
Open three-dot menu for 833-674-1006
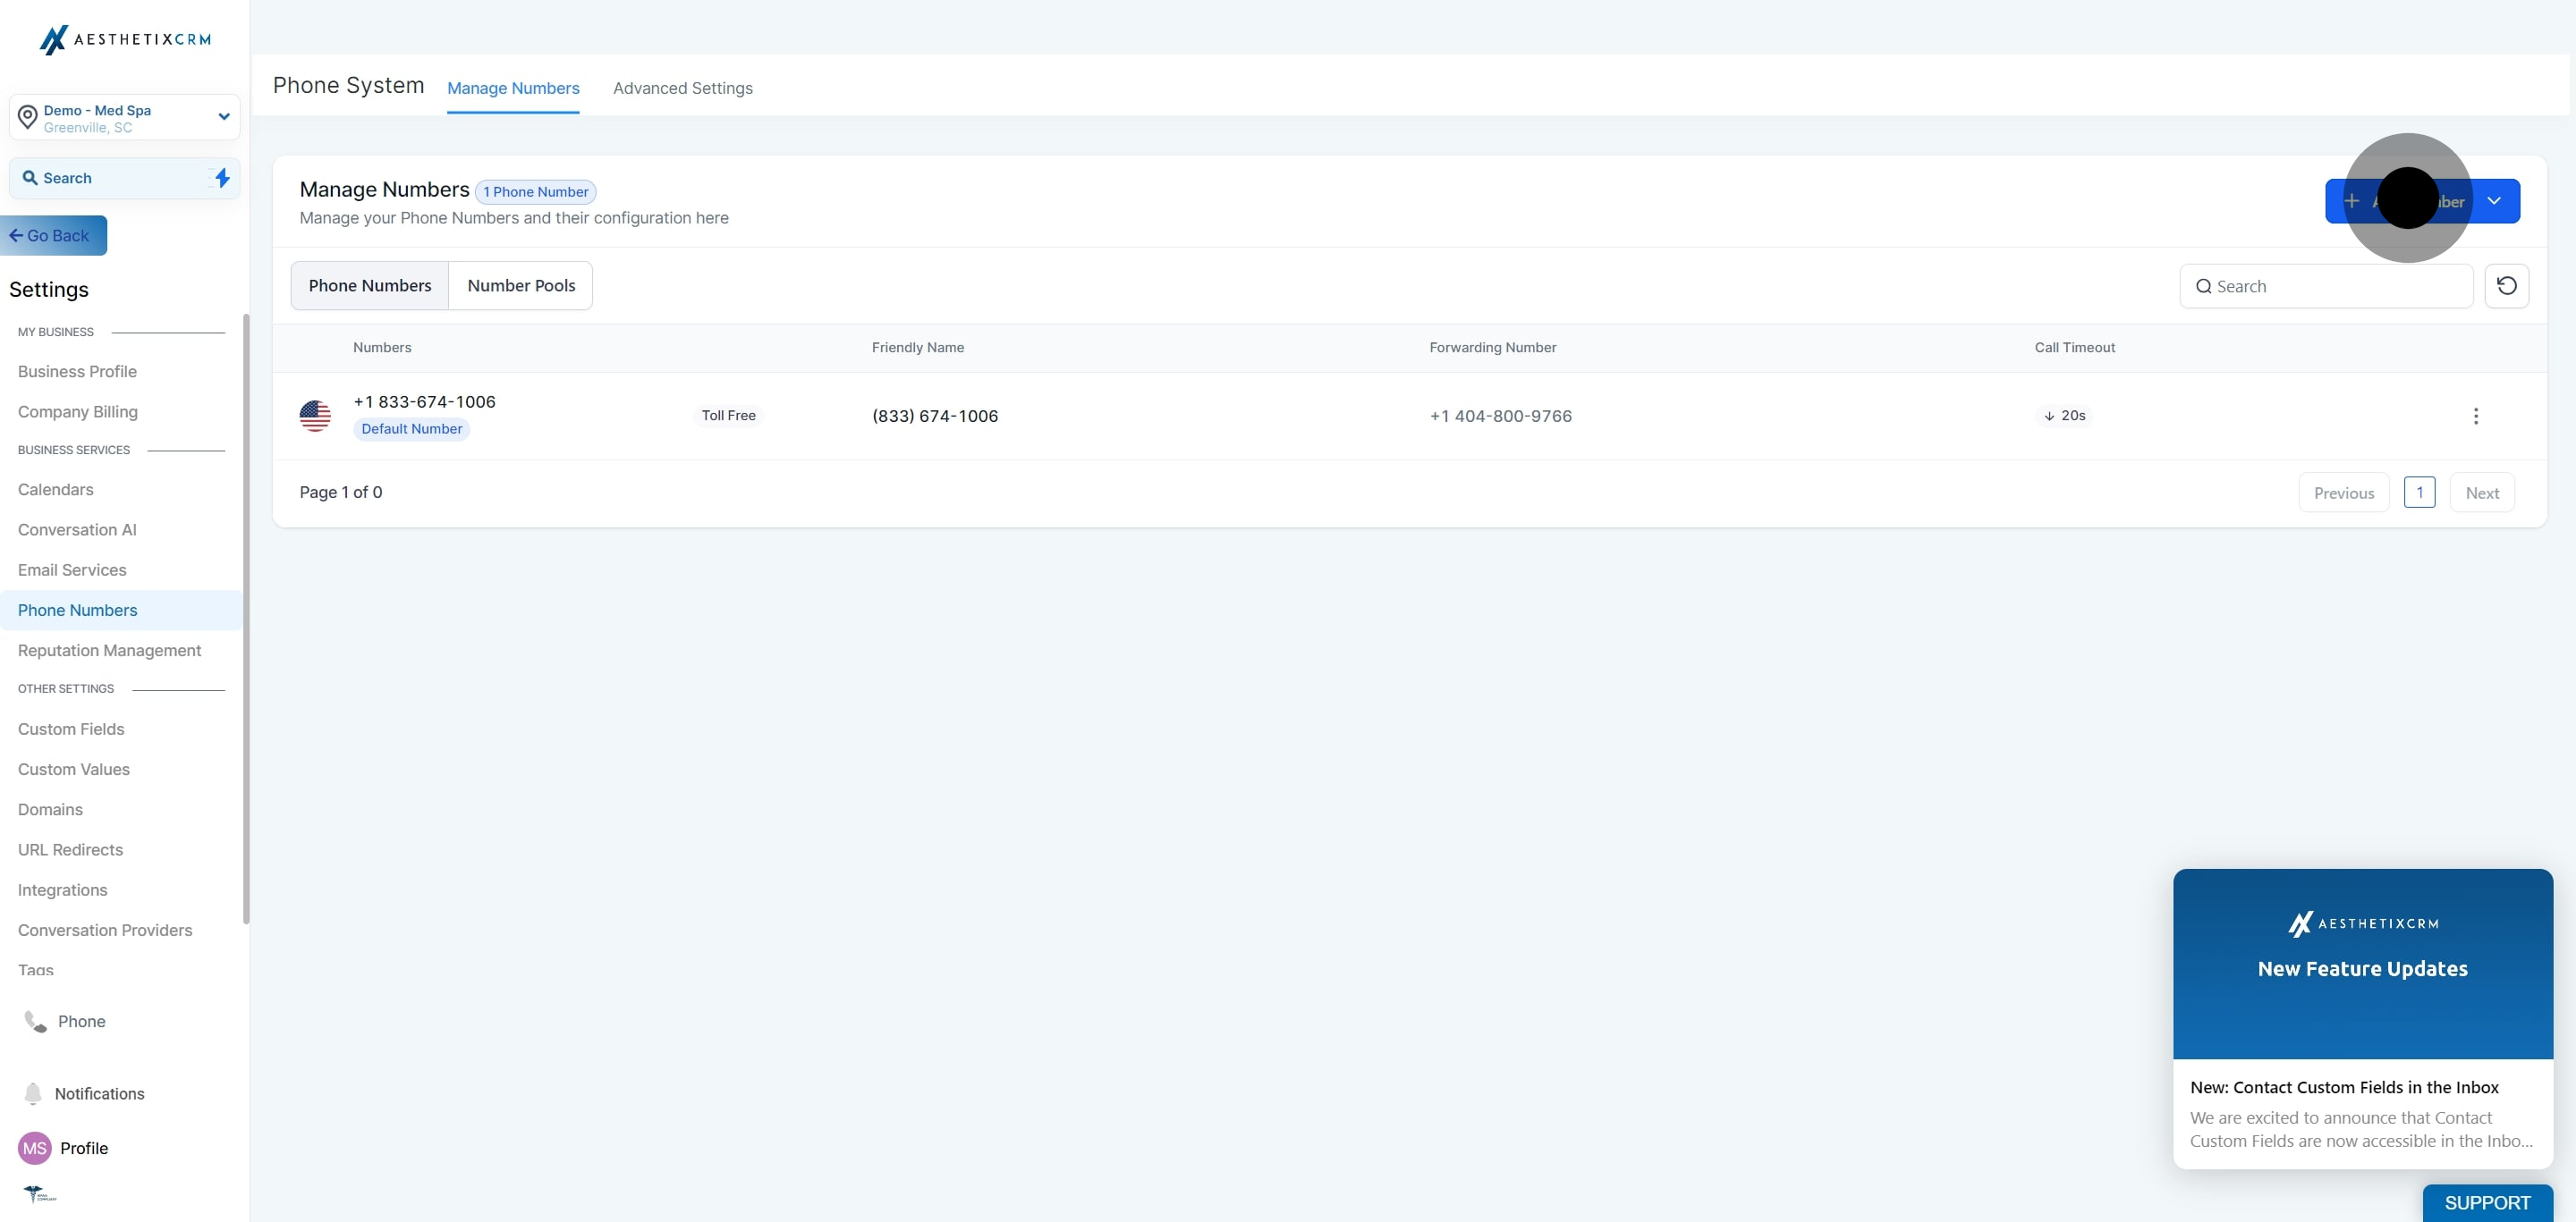[x=2475, y=416]
